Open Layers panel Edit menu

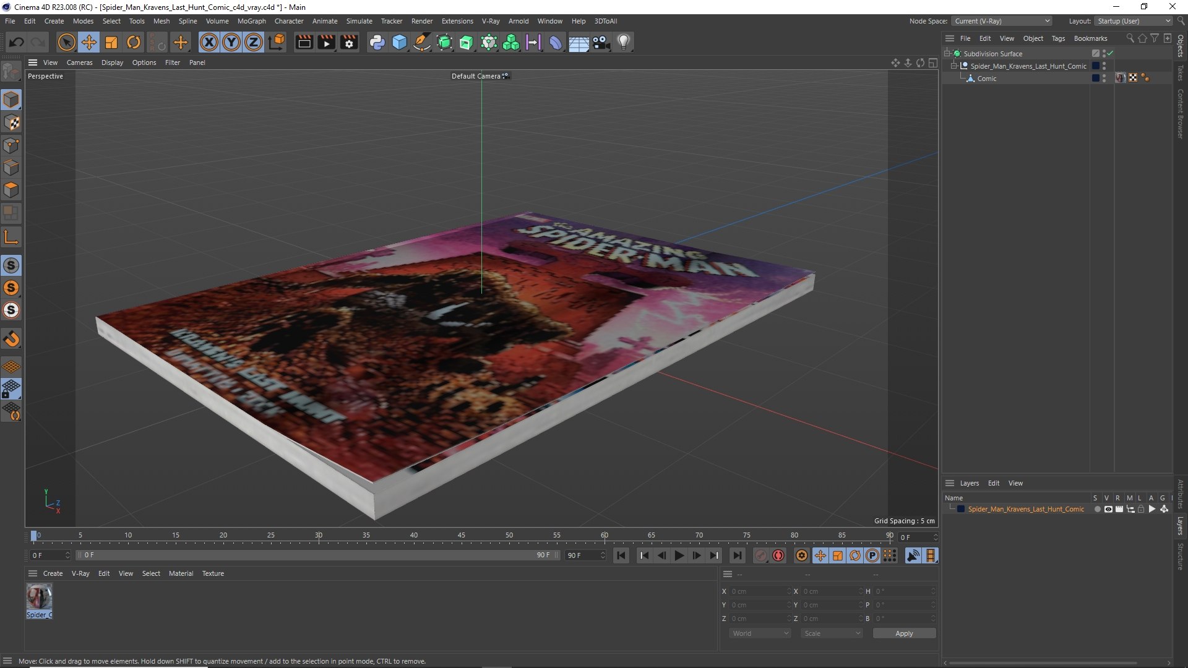[x=993, y=483]
